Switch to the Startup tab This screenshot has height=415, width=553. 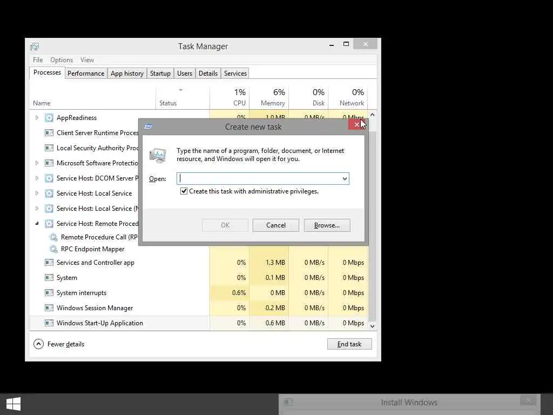click(x=160, y=73)
